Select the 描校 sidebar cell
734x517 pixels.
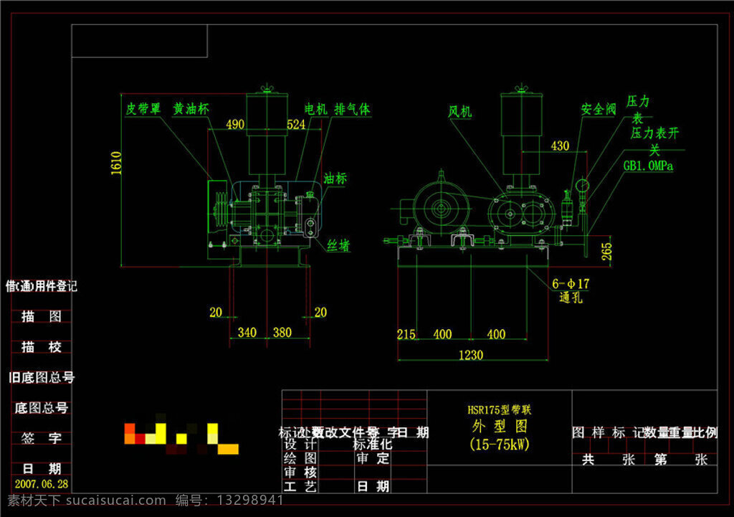(41, 347)
